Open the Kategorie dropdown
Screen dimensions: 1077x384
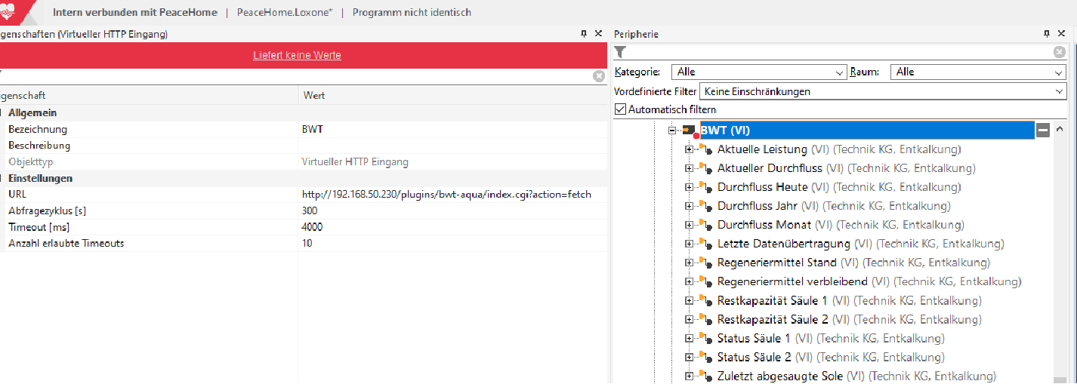(x=759, y=72)
